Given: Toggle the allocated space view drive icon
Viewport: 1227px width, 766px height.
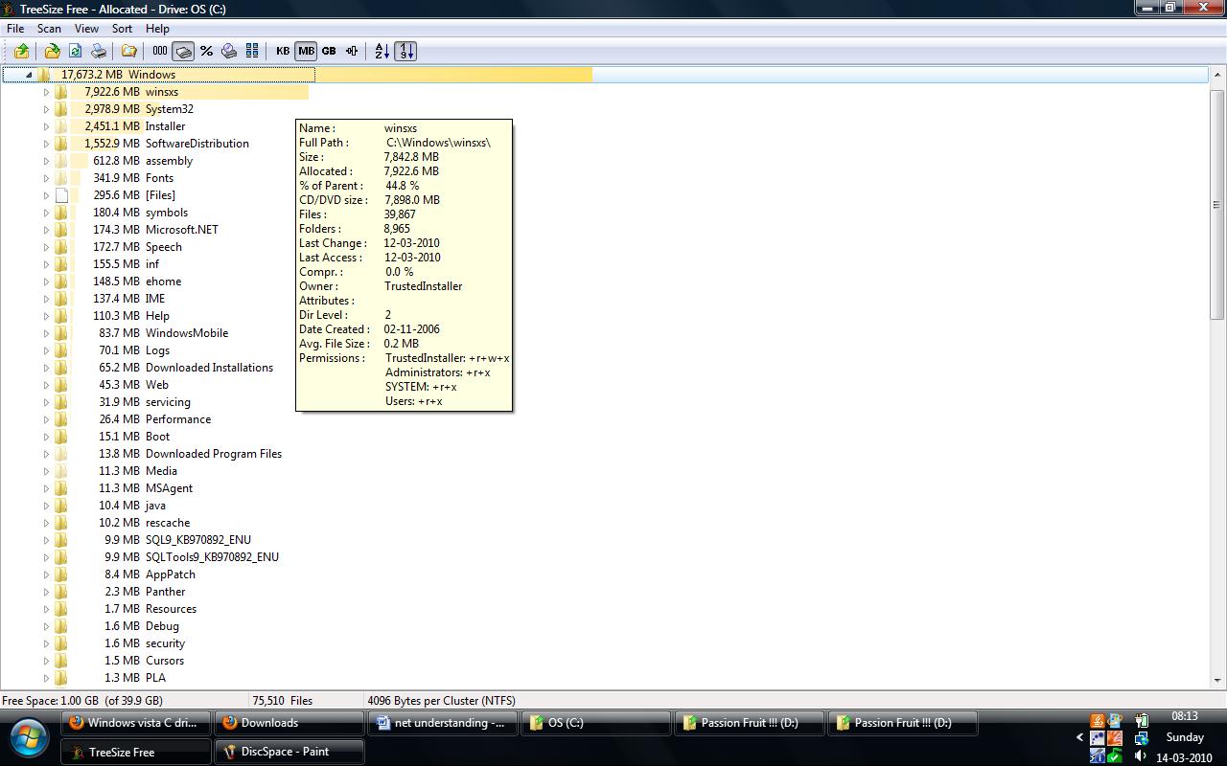Looking at the screenshot, I should [x=183, y=51].
